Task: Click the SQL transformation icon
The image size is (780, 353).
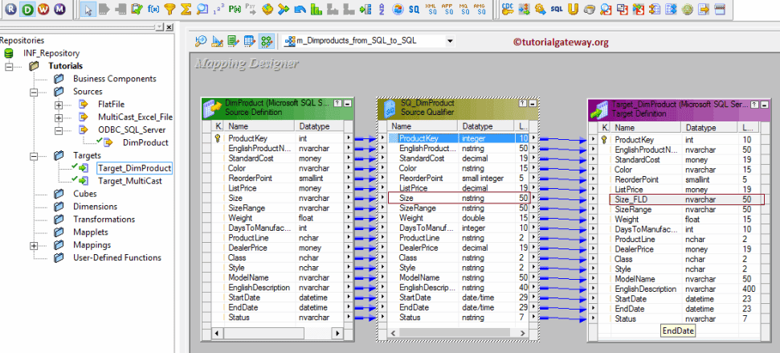Action: coord(556,10)
